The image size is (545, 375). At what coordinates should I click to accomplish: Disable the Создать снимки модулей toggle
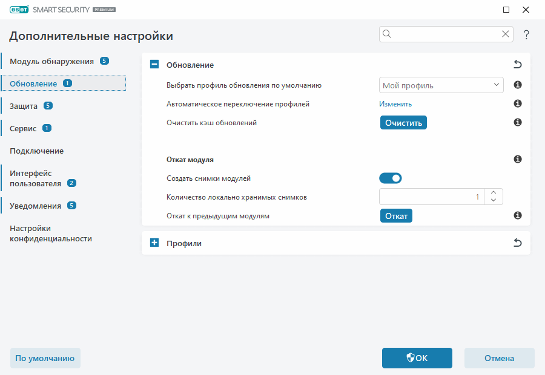point(391,178)
